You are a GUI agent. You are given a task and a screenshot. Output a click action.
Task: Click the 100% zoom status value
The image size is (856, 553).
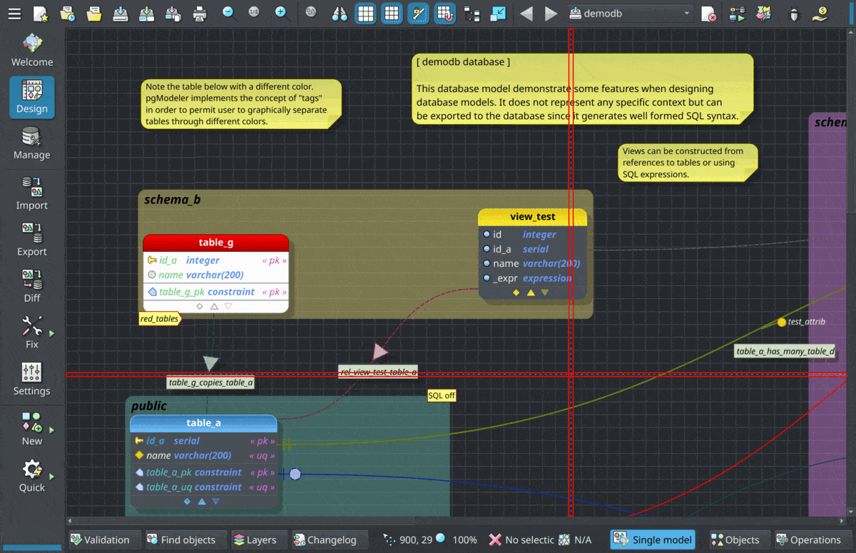[465, 540]
